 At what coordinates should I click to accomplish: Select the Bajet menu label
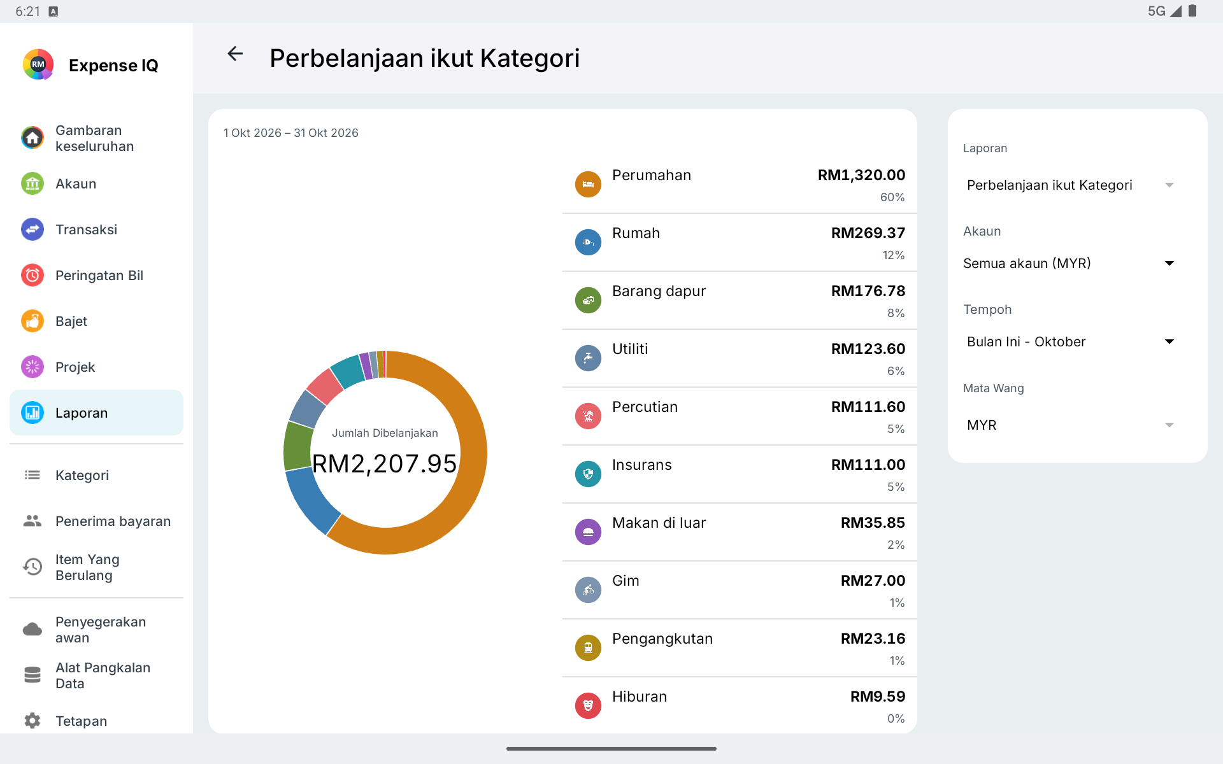point(71,322)
